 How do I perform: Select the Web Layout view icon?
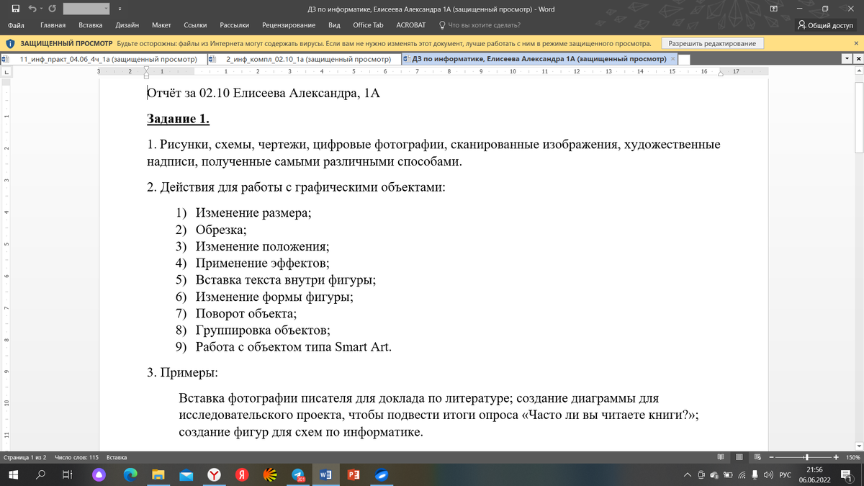point(757,456)
